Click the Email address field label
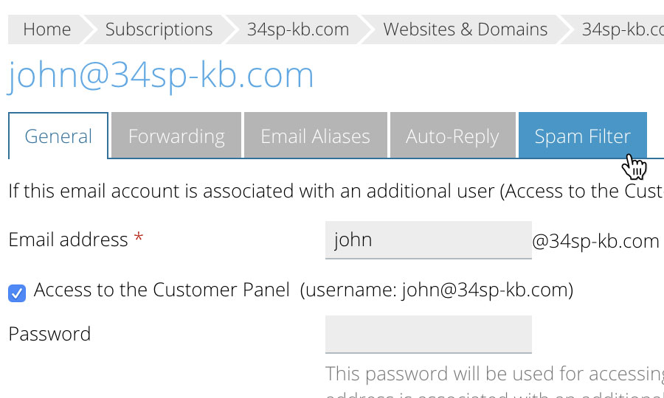Viewport: 664px width, 398px height. [x=68, y=240]
